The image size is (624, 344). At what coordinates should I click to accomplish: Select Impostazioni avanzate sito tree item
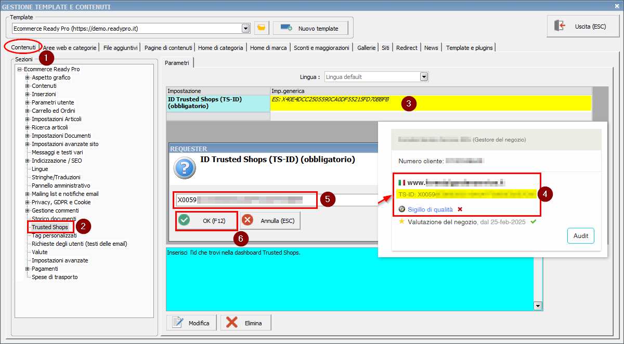[65, 144]
